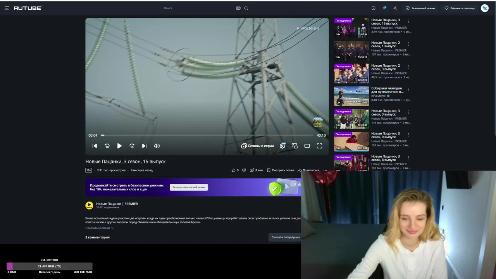Click the search magnifier icon
Viewport: 496px width, 279px height.
point(246,8)
